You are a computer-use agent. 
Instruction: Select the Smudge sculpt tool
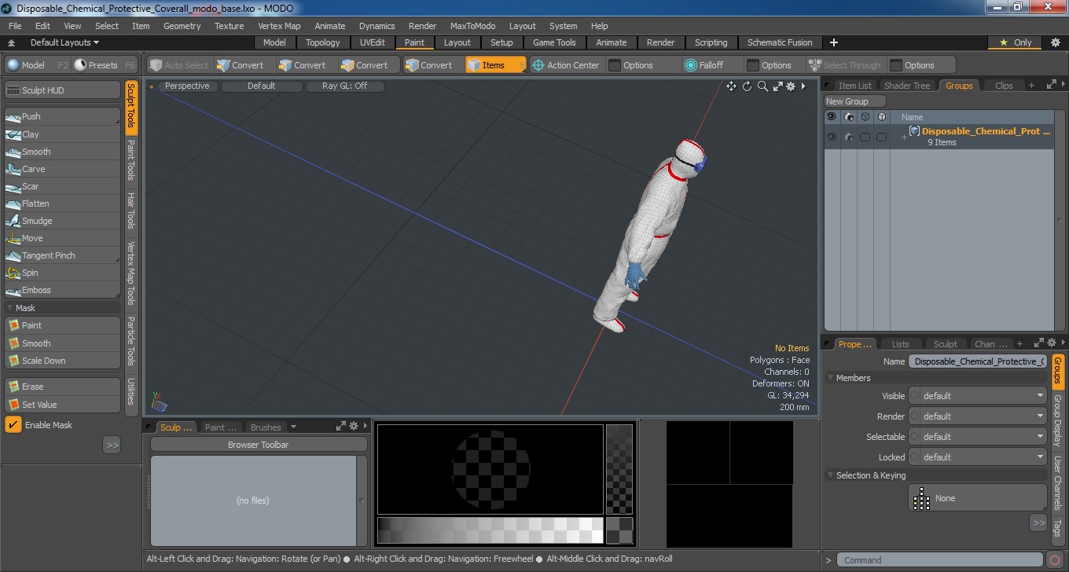point(62,221)
